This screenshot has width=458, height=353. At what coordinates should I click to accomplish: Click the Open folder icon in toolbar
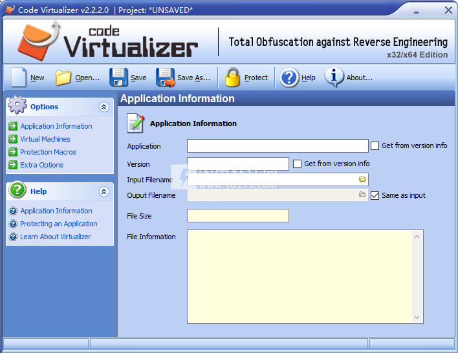click(x=63, y=78)
